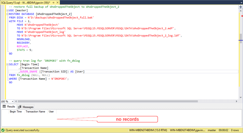
Task: Click the 'STATS = 5;' line
Action: click(25, 50)
